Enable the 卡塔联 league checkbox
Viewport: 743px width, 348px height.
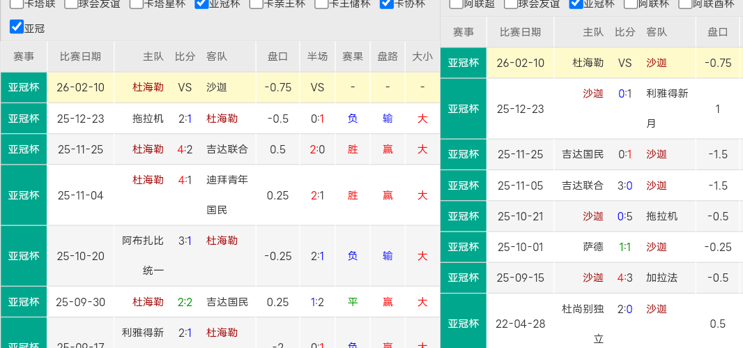16,3
